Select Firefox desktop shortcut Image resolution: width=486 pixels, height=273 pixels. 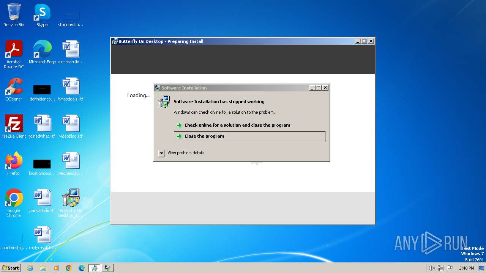(14, 164)
